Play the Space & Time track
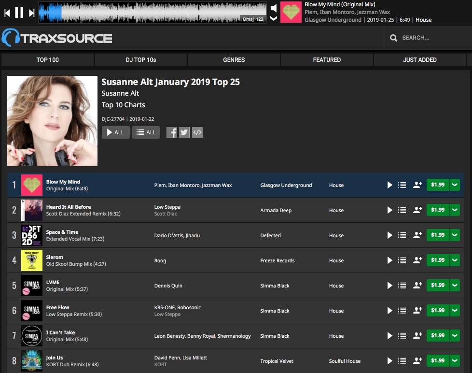 coord(390,235)
